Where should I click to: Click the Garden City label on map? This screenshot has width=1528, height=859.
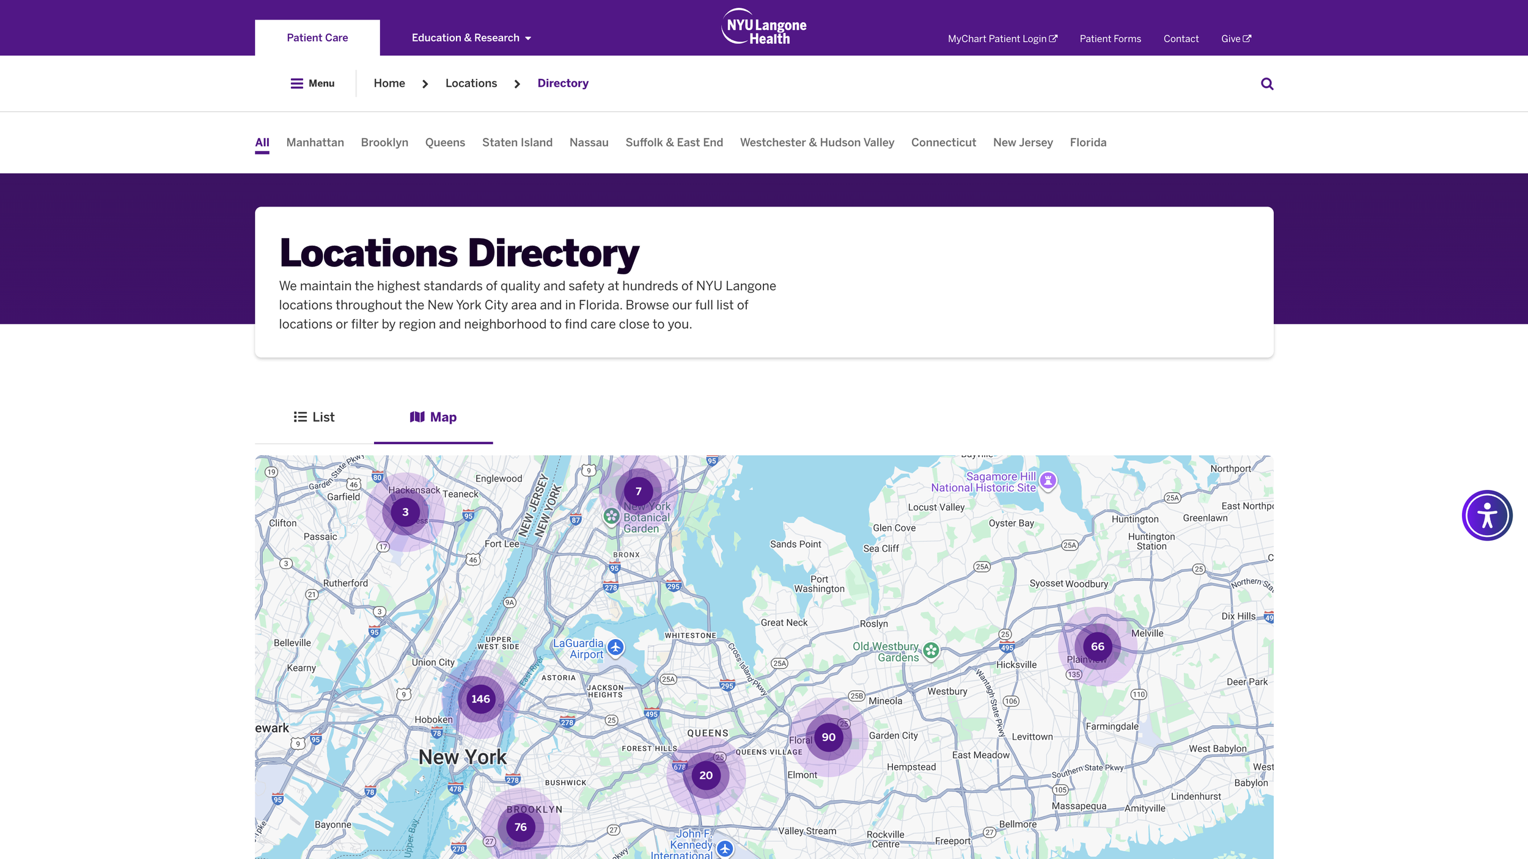(x=893, y=736)
